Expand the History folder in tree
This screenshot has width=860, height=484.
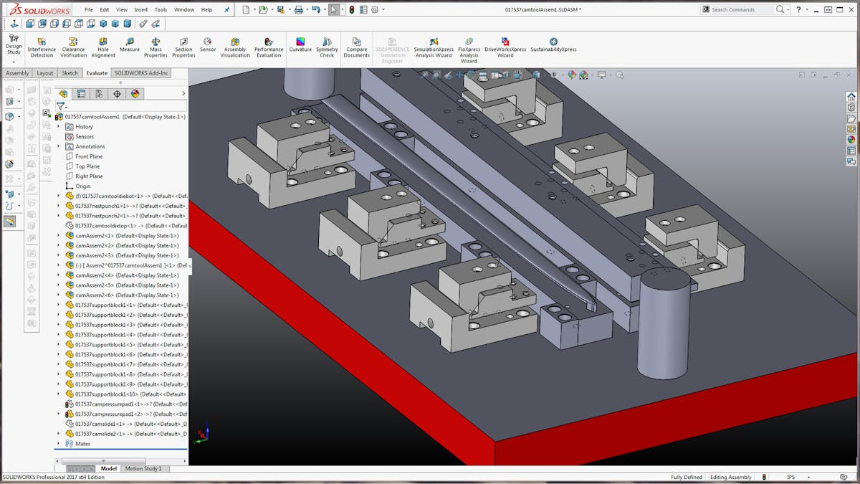59,127
